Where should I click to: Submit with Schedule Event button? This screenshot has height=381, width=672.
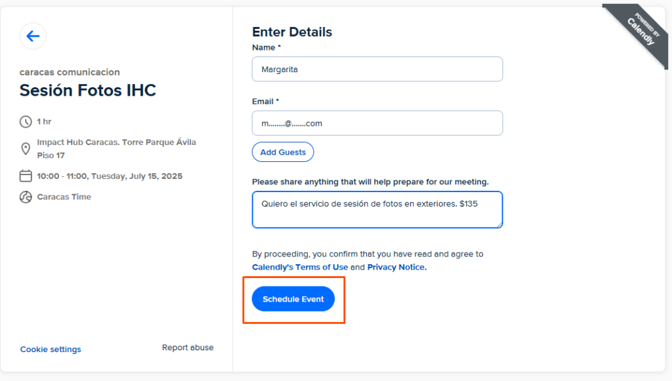(293, 299)
